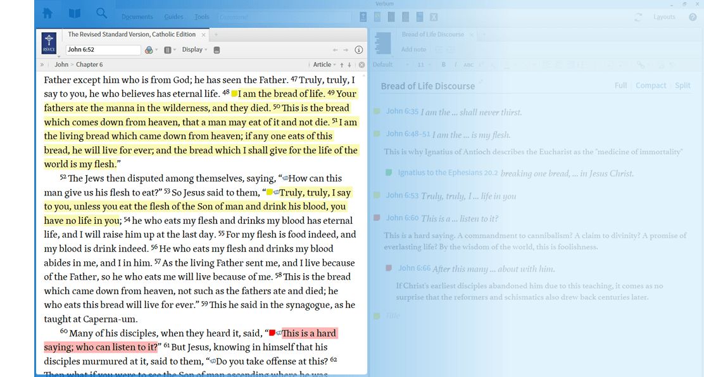Click the first shortcut icon after Command box
The image size is (704, 377).
[363, 17]
